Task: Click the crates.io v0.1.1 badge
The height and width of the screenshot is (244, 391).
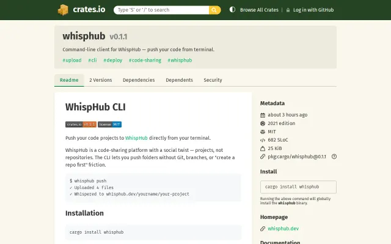Action: pyautogui.click(x=81, y=124)
